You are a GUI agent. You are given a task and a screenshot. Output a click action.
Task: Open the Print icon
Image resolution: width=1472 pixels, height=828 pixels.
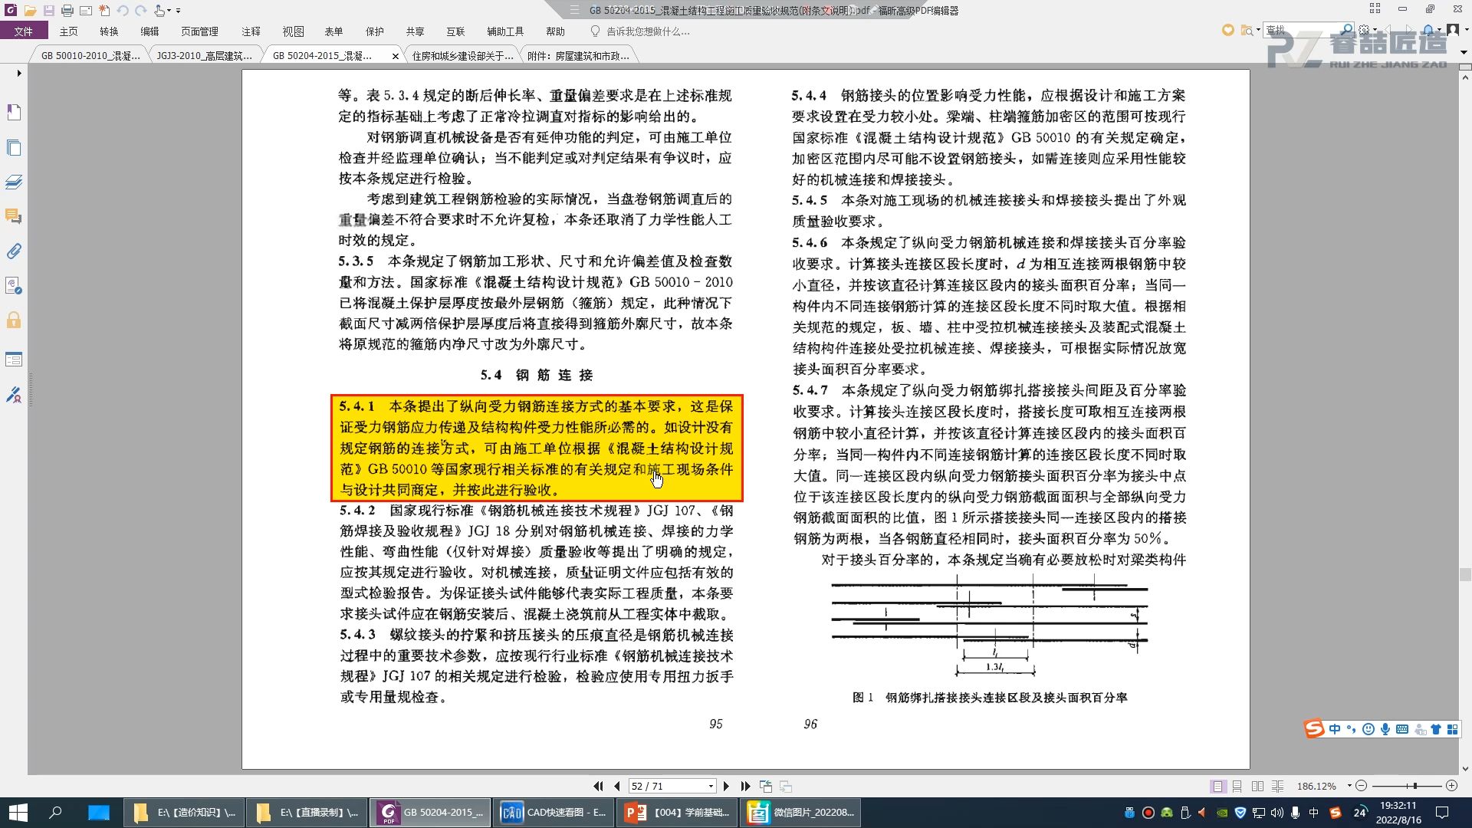[x=67, y=11]
